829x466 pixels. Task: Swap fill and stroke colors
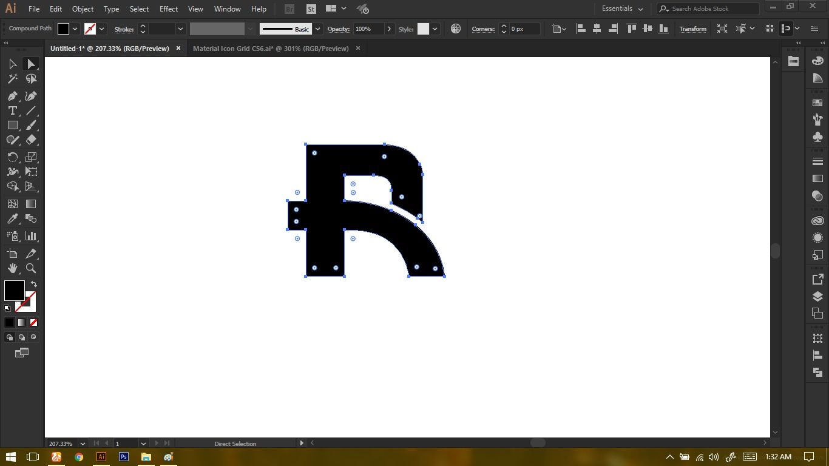34,284
